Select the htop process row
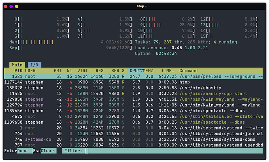 [134, 82]
